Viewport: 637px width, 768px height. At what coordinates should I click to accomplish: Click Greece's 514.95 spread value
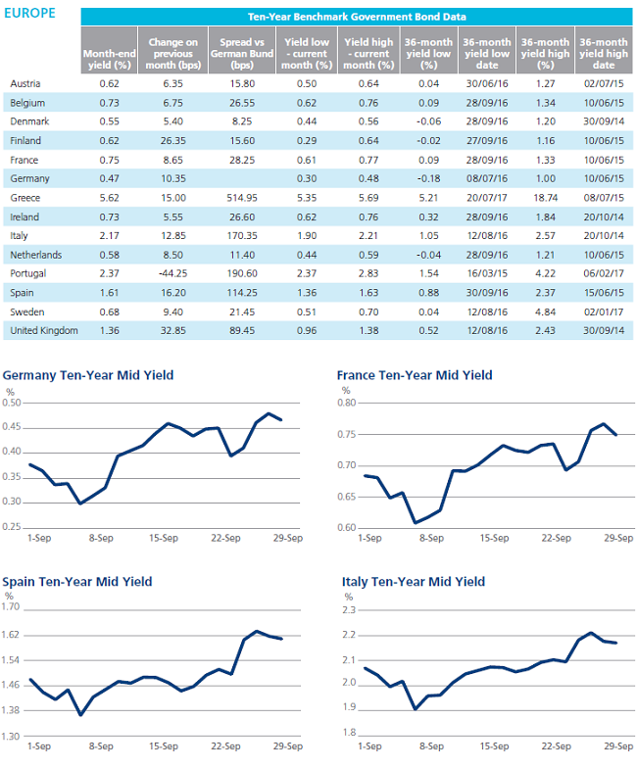[242, 198]
